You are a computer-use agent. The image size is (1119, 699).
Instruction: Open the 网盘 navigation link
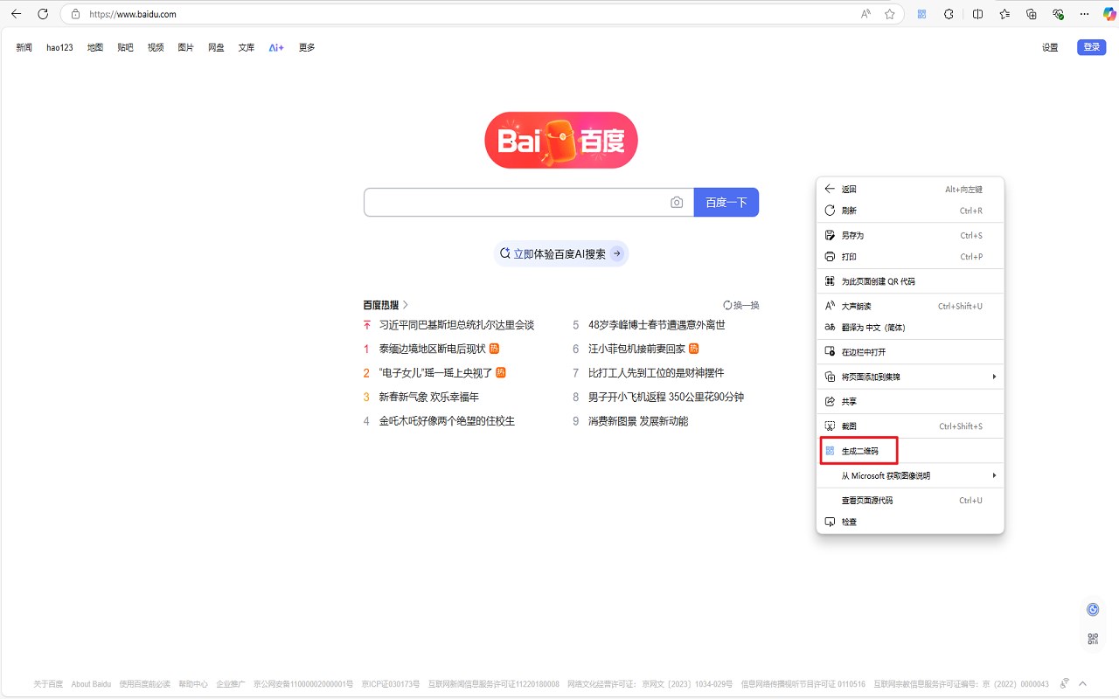click(x=216, y=47)
